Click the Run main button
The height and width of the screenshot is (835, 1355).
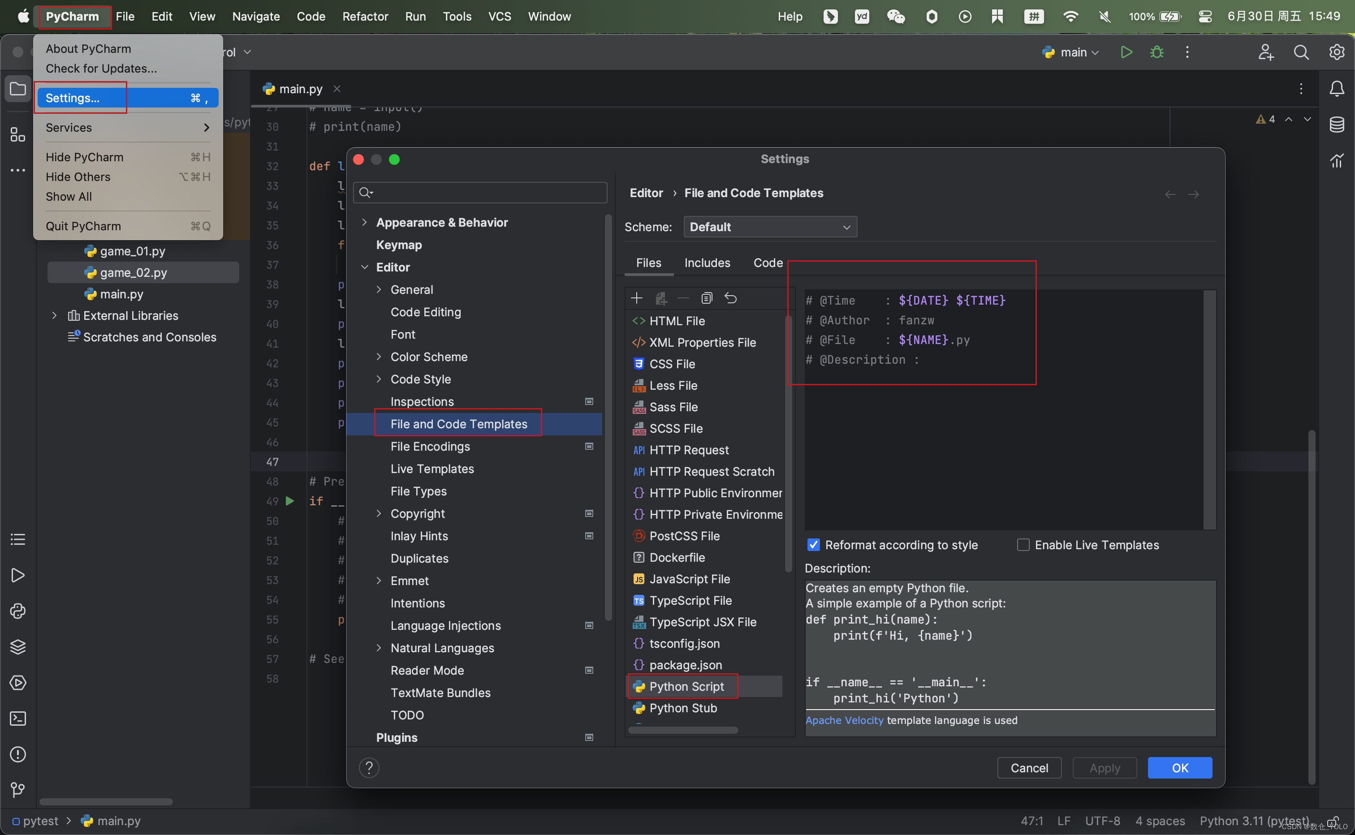[1126, 52]
